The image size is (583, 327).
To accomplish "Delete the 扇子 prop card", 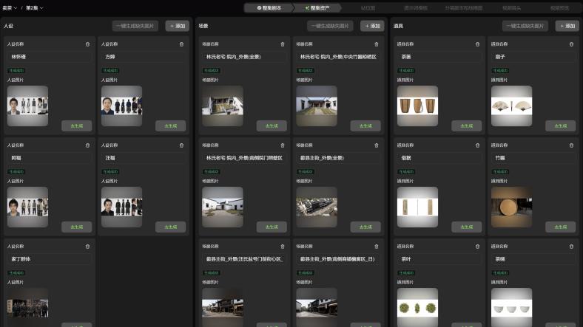I will pos(571,44).
